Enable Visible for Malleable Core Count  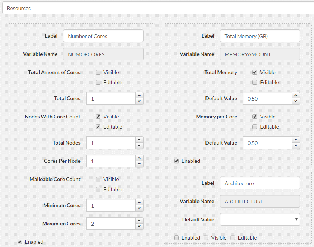click(98, 179)
